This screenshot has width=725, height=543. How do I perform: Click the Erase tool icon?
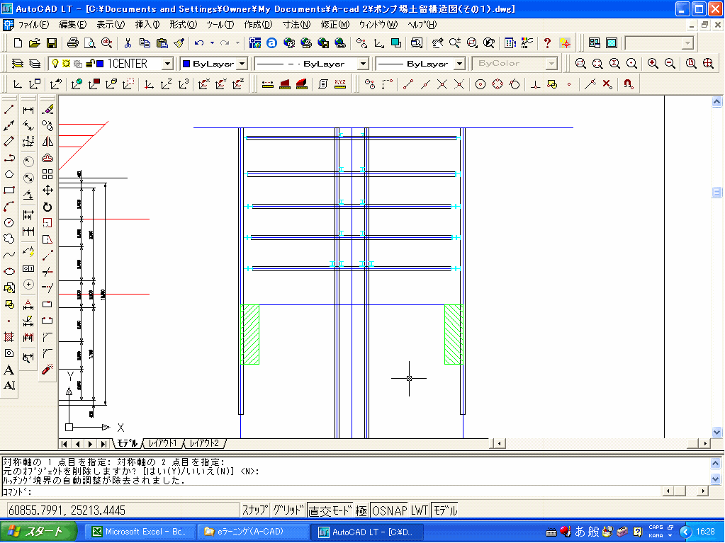[x=47, y=110]
